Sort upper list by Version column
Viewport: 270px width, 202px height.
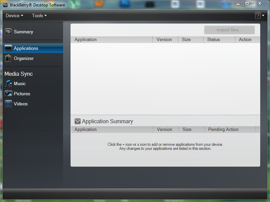(165, 40)
